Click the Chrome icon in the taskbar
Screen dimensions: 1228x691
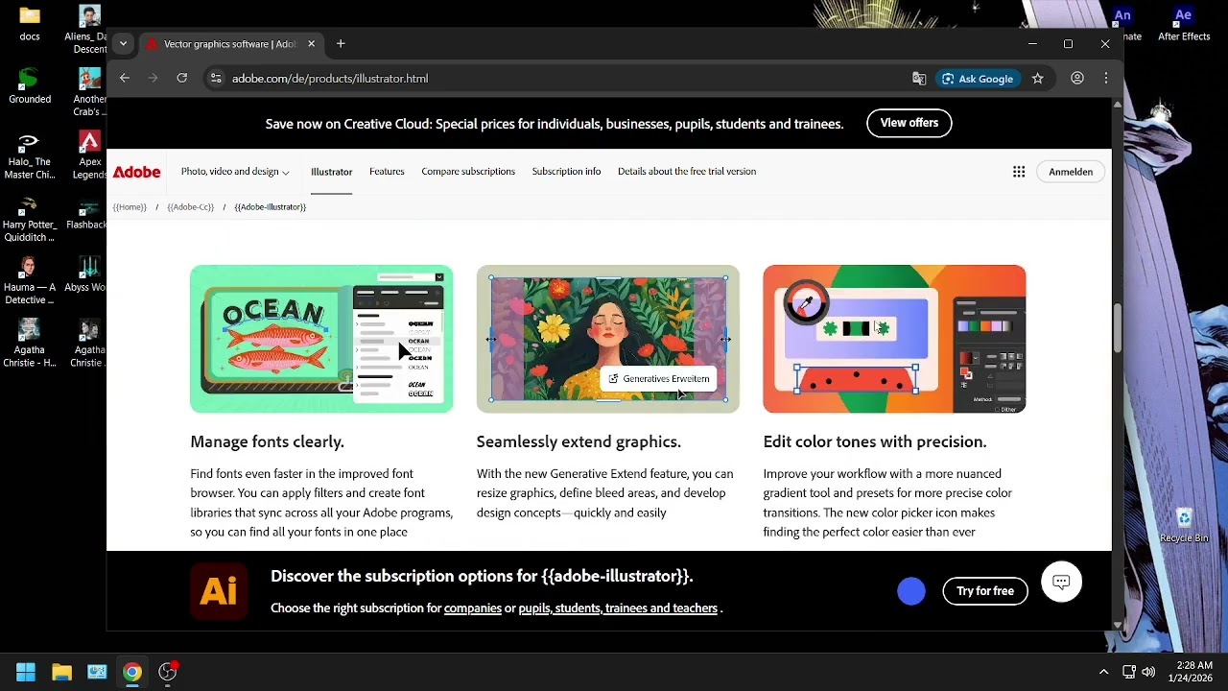tap(132, 672)
